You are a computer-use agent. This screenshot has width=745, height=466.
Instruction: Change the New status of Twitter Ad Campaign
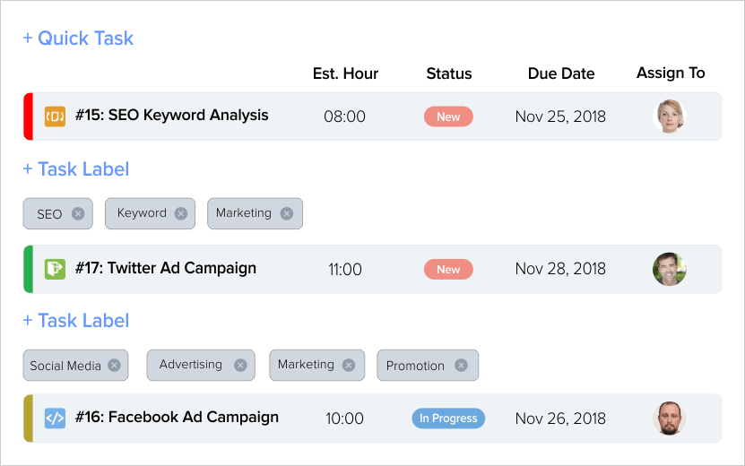click(448, 269)
